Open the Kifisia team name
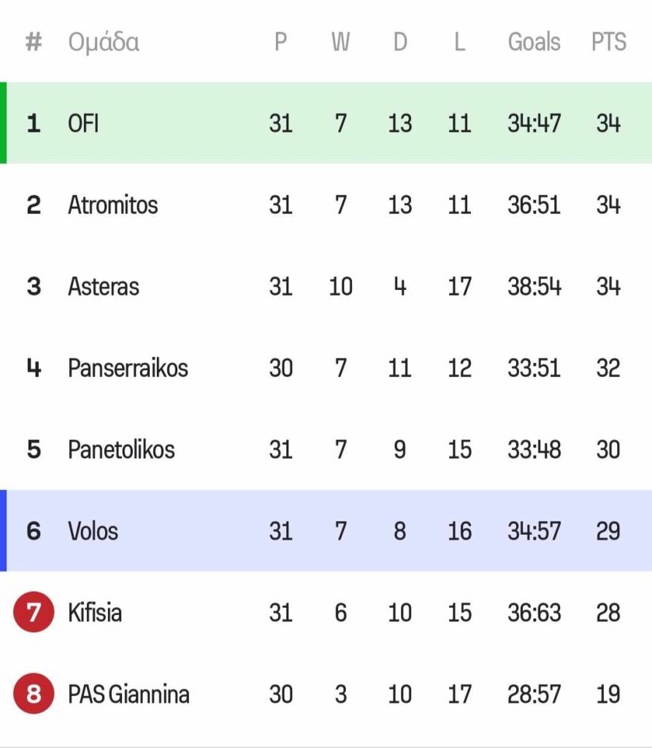The width and height of the screenshot is (652, 748). click(x=95, y=613)
